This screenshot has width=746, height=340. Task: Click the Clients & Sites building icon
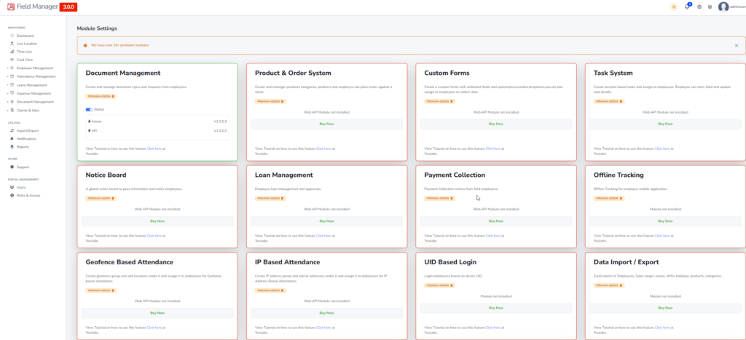point(12,111)
